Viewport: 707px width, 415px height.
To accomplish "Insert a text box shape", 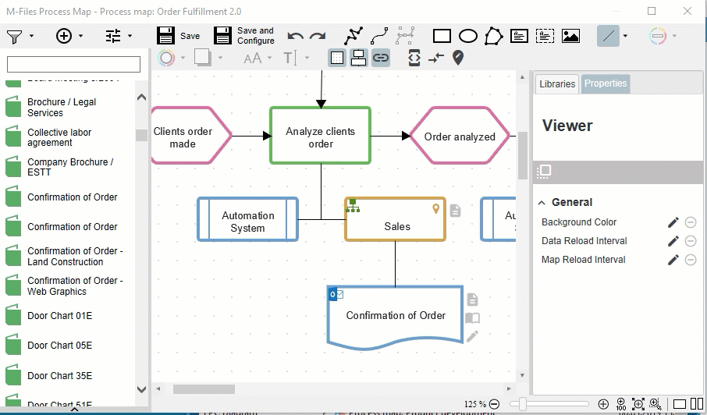I will click(x=519, y=36).
